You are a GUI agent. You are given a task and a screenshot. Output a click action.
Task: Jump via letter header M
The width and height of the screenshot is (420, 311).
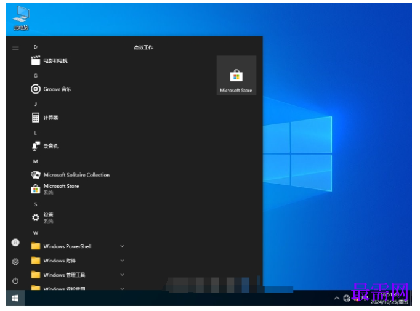tap(36, 161)
